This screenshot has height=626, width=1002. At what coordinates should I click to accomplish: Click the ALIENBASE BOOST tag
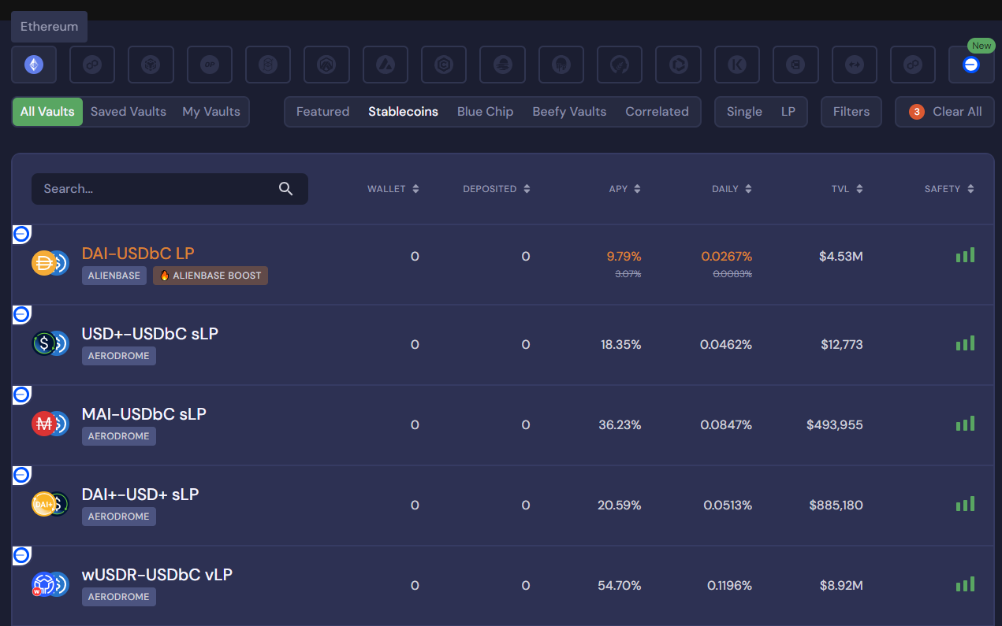click(x=210, y=276)
